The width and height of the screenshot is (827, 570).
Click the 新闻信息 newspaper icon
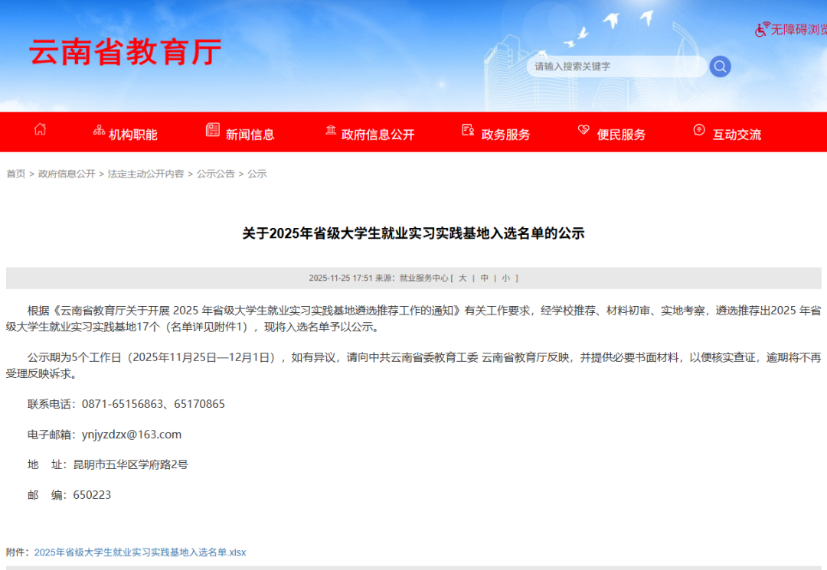(213, 130)
